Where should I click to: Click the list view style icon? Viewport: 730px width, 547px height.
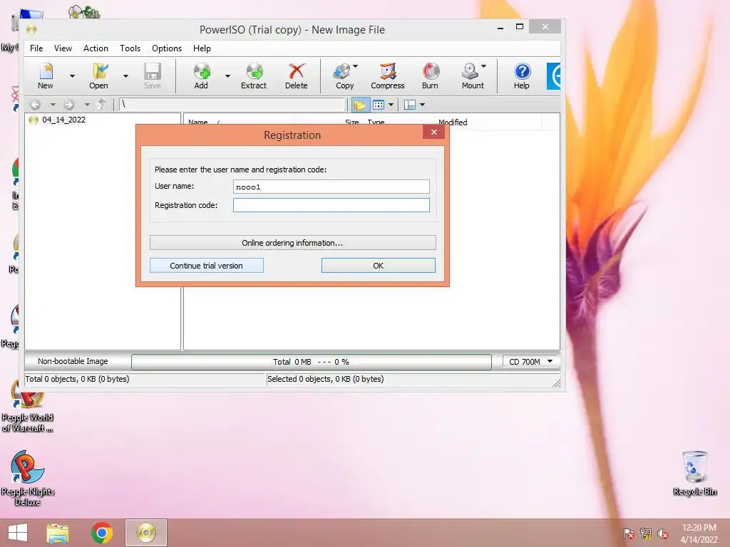click(x=379, y=105)
